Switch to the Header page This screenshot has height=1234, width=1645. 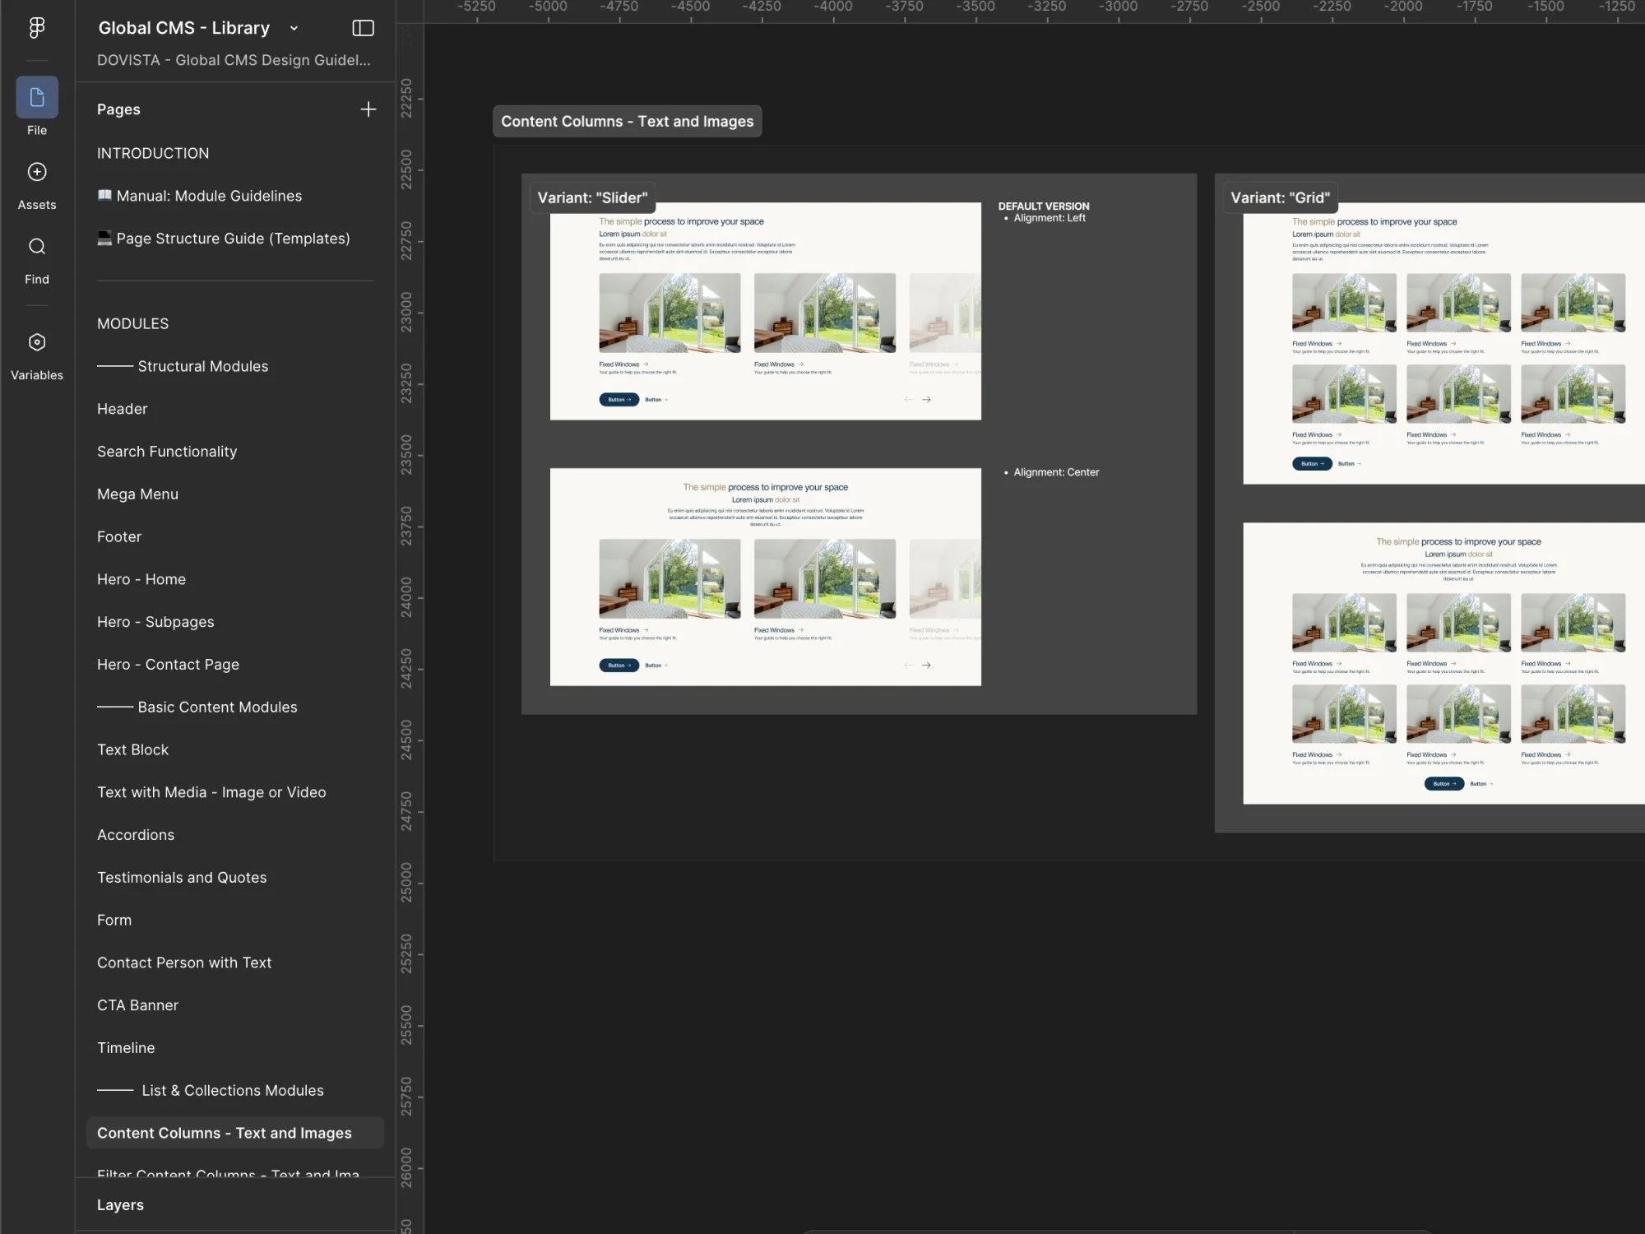123,409
